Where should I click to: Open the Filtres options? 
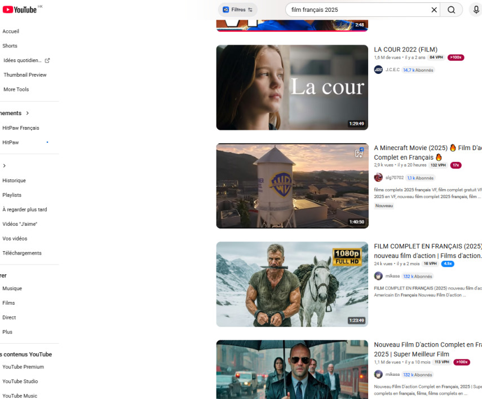238,10
